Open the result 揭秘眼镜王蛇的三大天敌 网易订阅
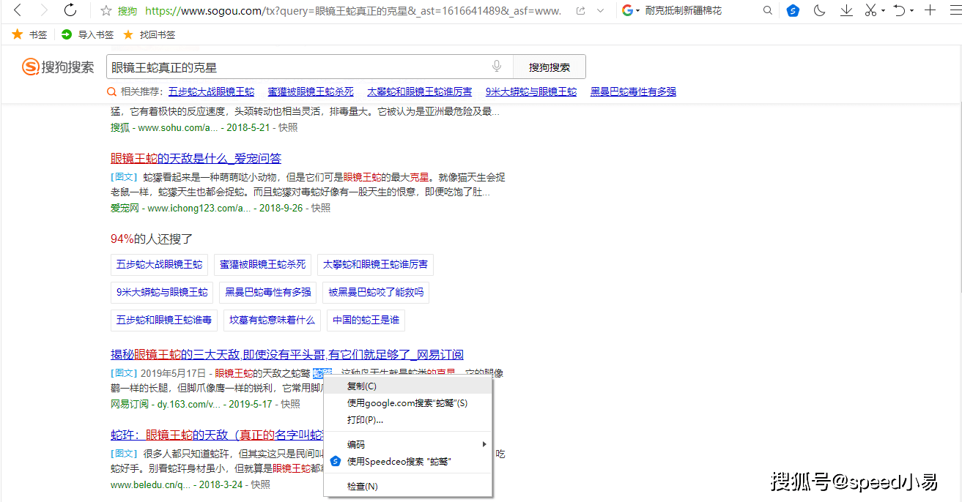 tap(287, 355)
